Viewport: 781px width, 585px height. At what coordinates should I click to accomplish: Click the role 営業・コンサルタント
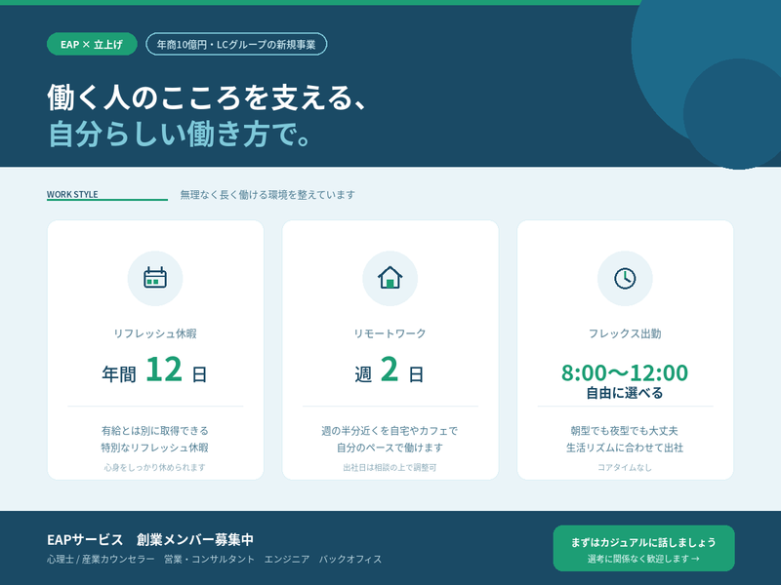coord(209,559)
